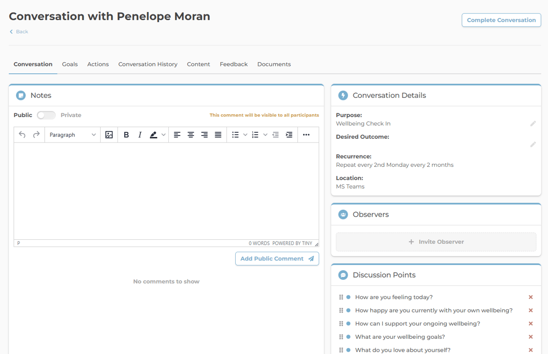Open the Paragraph style dropdown
The width and height of the screenshot is (548, 354).
point(72,135)
